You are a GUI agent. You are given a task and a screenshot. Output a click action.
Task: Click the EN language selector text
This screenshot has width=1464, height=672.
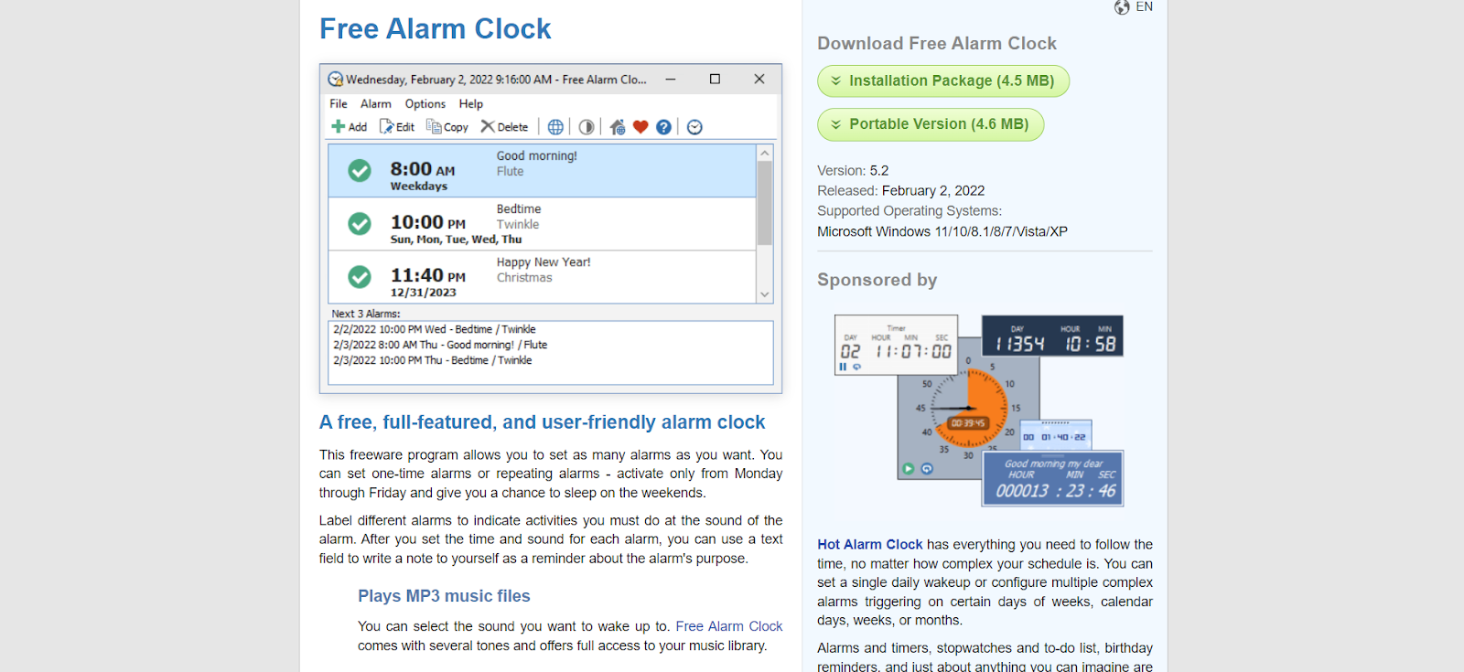click(x=1145, y=7)
